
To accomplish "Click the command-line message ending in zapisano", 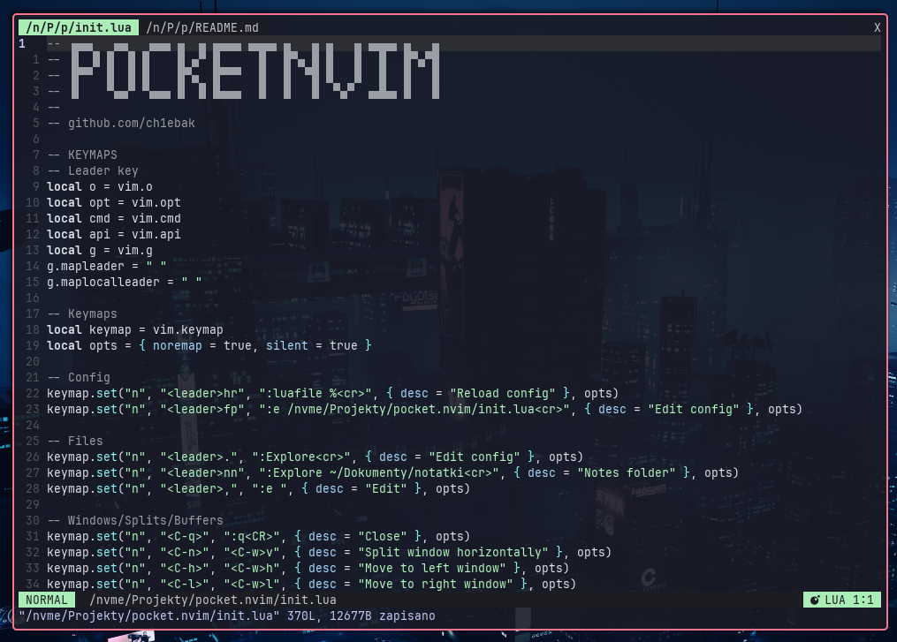I will click(x=227, y=616).
